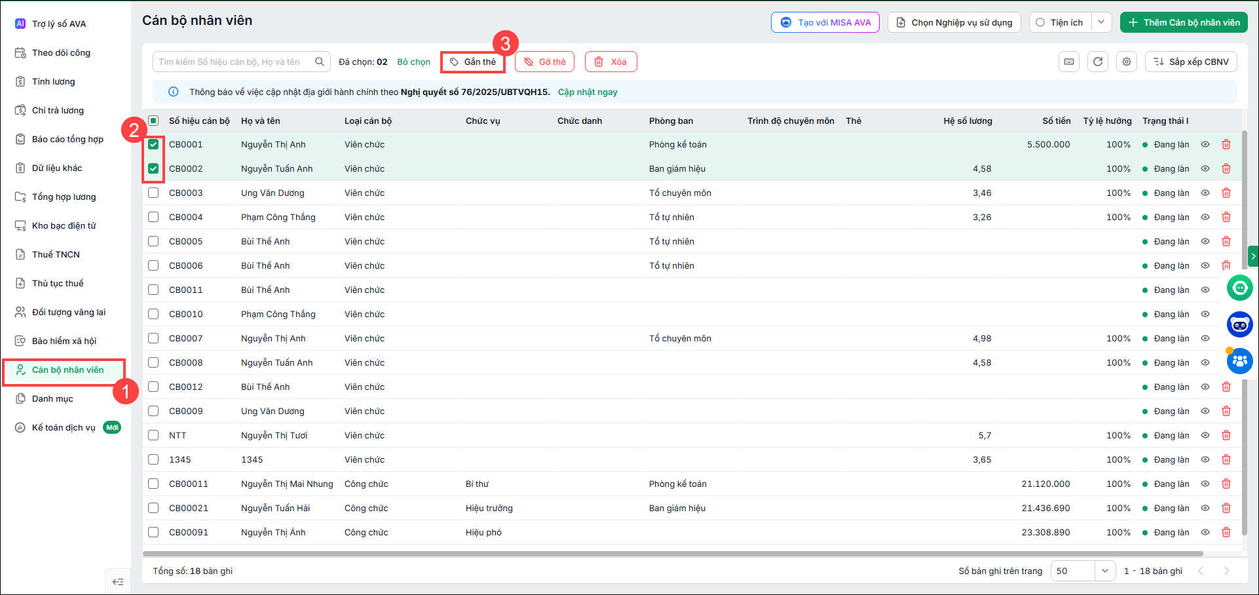This screenshot has width=1259, height=595.
Task: Delete row CB0005 using trash icon
Action: coord(1226,241)
